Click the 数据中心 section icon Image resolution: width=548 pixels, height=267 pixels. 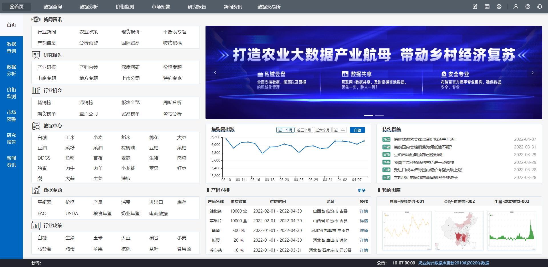(36, 126)
